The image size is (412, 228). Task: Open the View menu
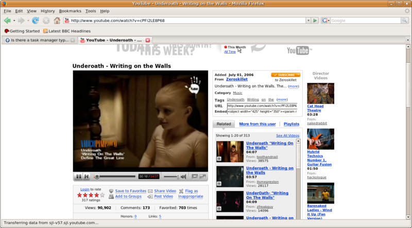[31, 11]
